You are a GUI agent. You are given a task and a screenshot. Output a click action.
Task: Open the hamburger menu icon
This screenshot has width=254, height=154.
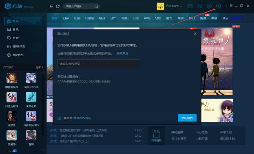coord(231,6)
